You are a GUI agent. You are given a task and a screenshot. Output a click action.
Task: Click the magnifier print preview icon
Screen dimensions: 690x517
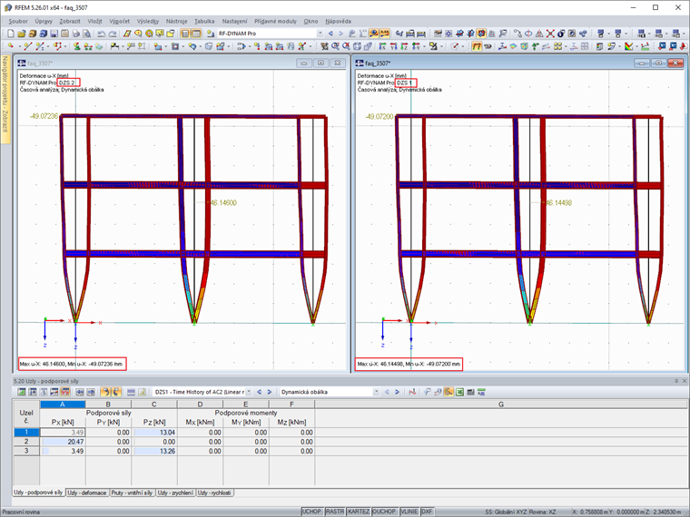86,34
